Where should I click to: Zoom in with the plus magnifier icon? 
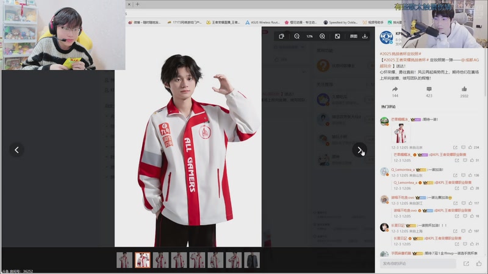click(x=323, y=37)
